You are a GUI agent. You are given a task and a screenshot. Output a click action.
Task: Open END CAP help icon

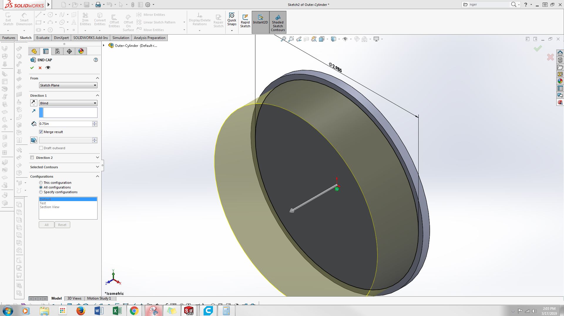coord(96,60)
